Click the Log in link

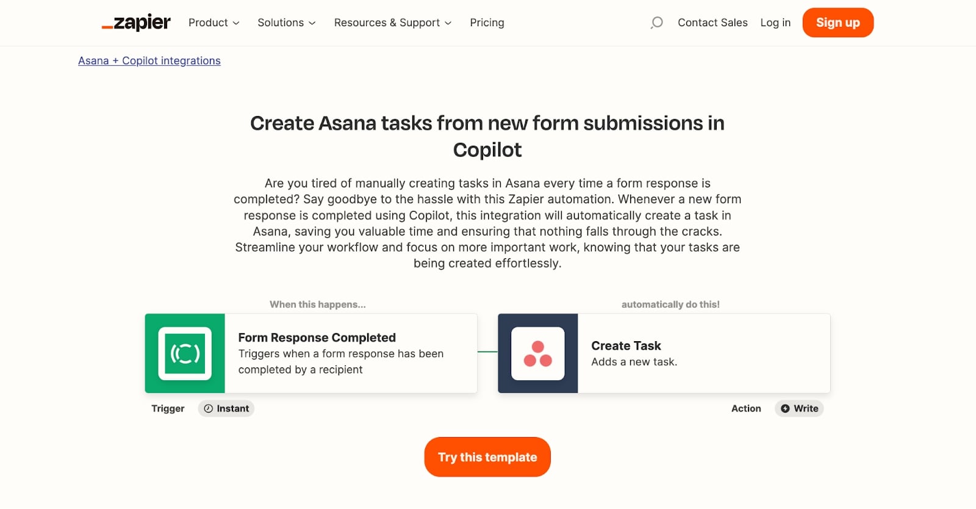coord(775,23)
